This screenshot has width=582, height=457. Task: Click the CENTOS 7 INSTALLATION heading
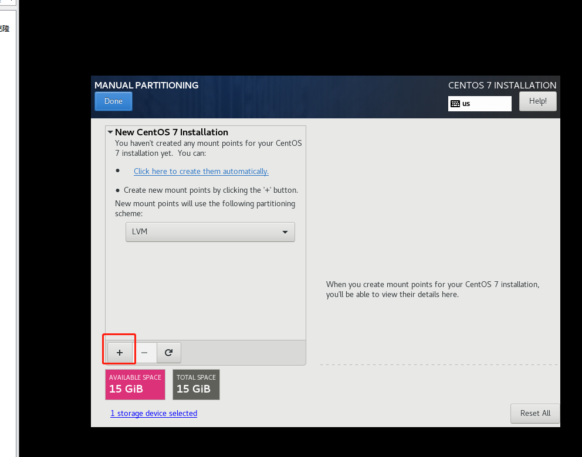point(502,85)
